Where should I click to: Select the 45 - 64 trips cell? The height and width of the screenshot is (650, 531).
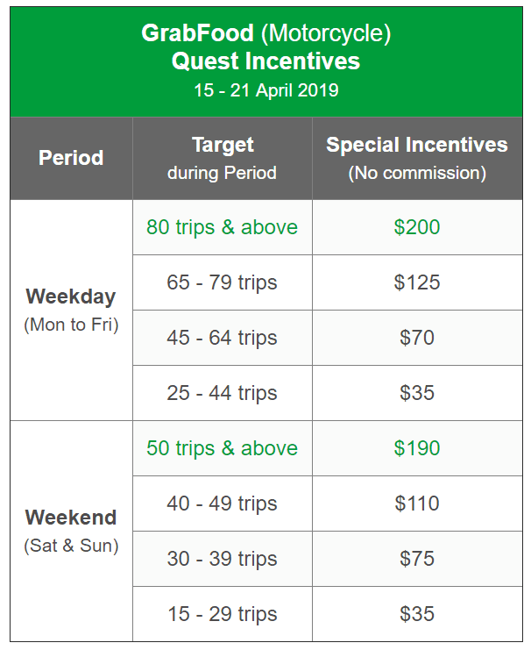pyautogui.click(x=223, y=338)
